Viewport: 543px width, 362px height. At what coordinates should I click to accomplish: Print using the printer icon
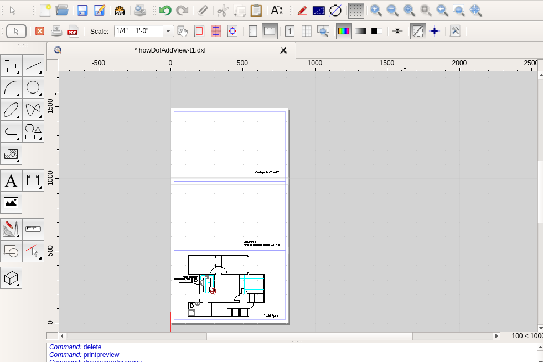pos(56,31)
